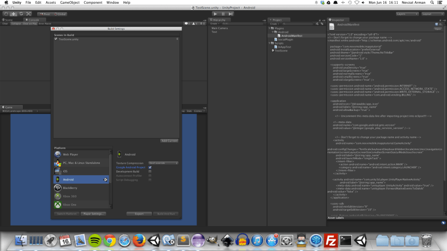Open the Layout dropdown

[433, 14]
